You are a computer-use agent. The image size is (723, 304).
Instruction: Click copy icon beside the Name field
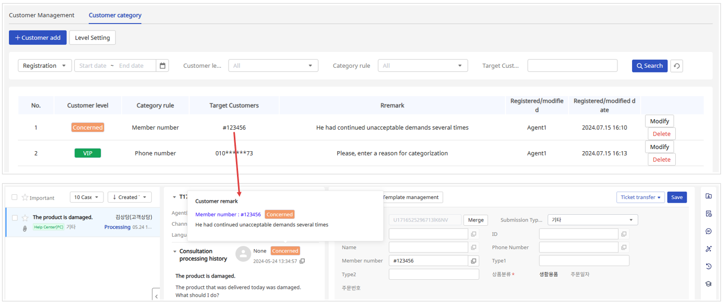click(473, 247)
